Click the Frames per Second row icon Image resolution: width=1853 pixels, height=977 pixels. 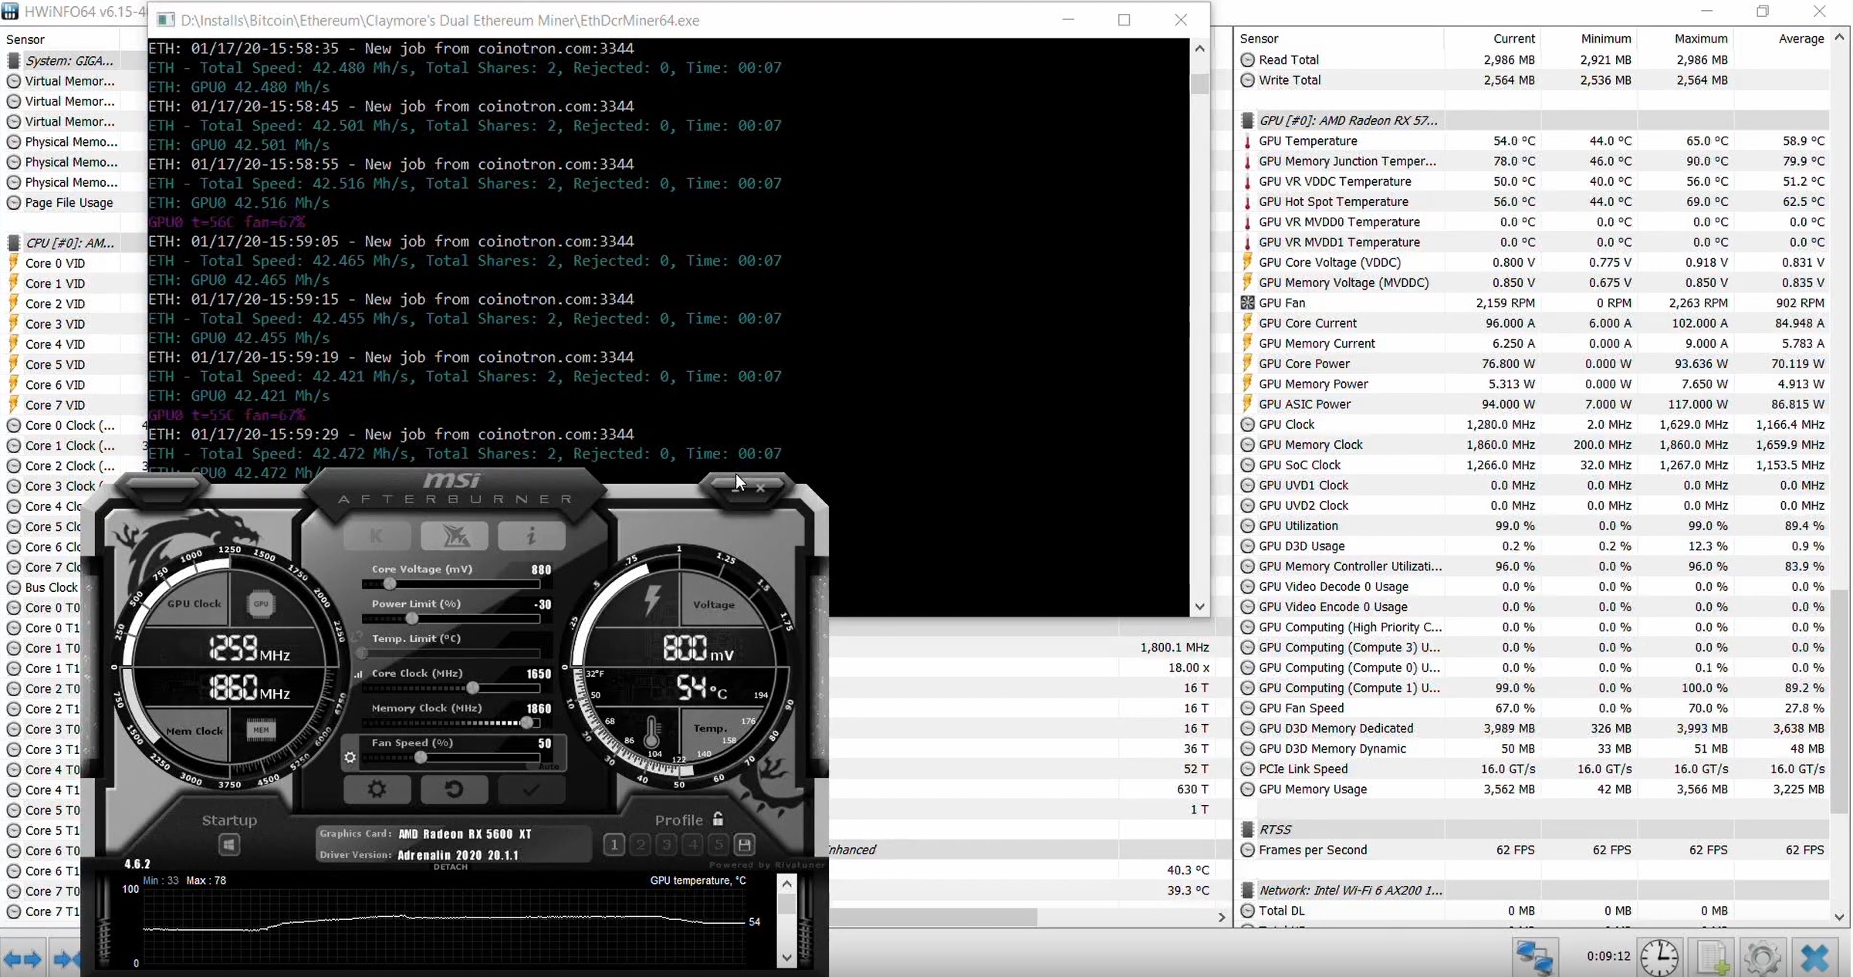1247,850
